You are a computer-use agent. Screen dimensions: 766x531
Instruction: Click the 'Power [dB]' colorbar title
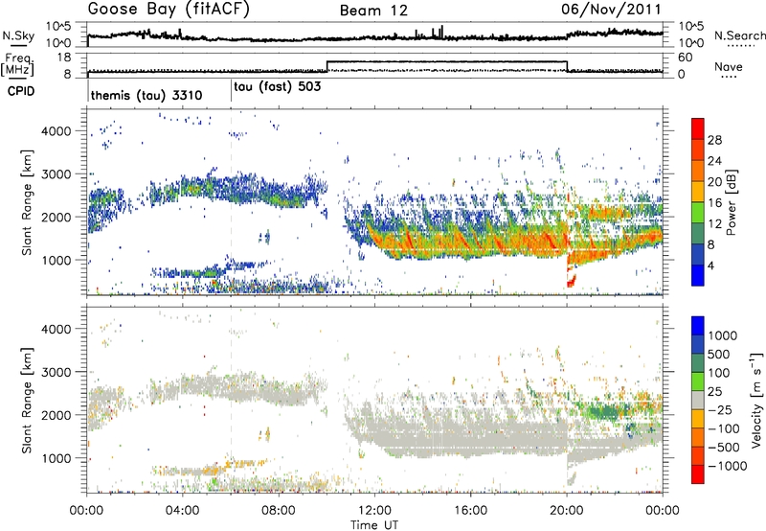pos(732,202)
